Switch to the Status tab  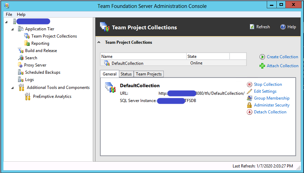click(126, 74)
